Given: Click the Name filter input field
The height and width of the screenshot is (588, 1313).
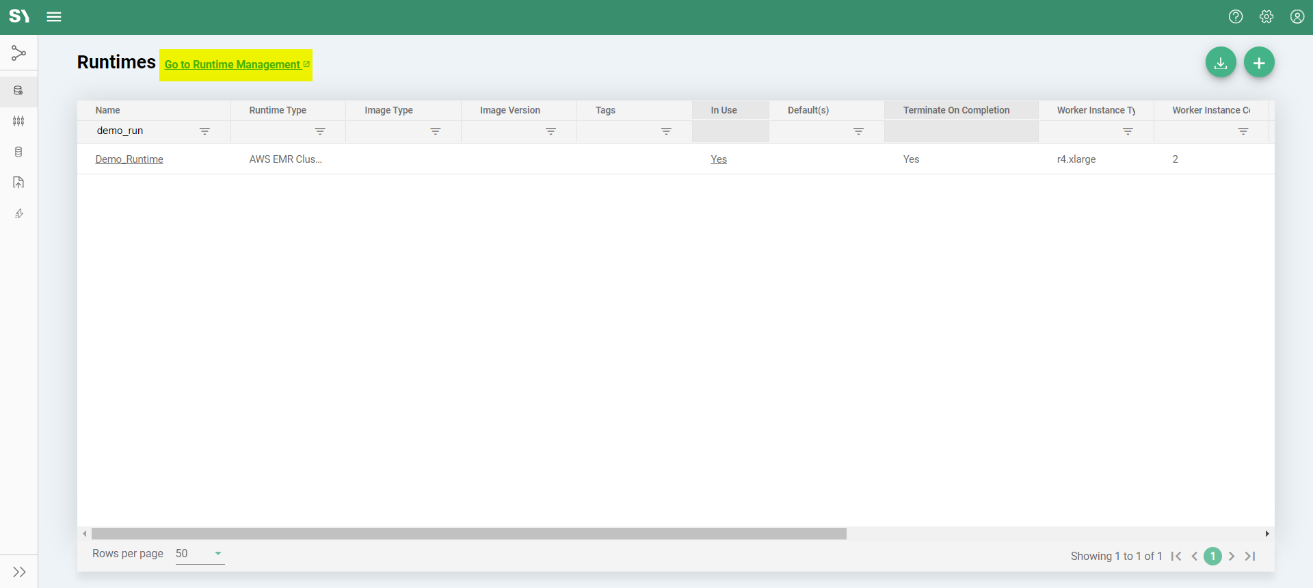Looking at the screenshot, I should pyautogui.click(x=144, y=131).
